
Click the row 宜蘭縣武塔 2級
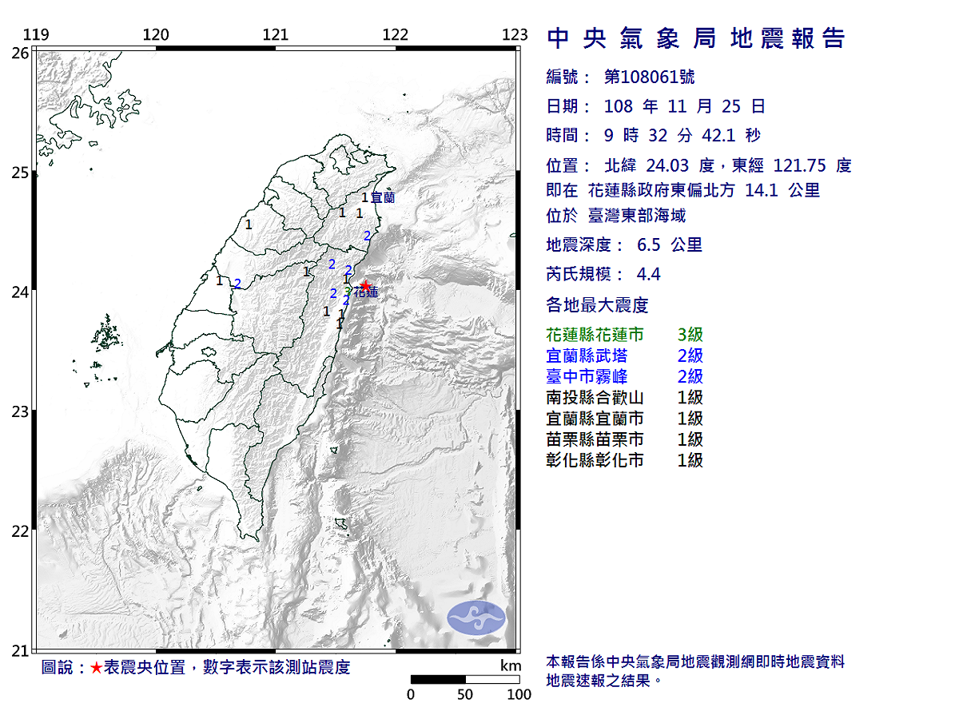coord(625,356)
